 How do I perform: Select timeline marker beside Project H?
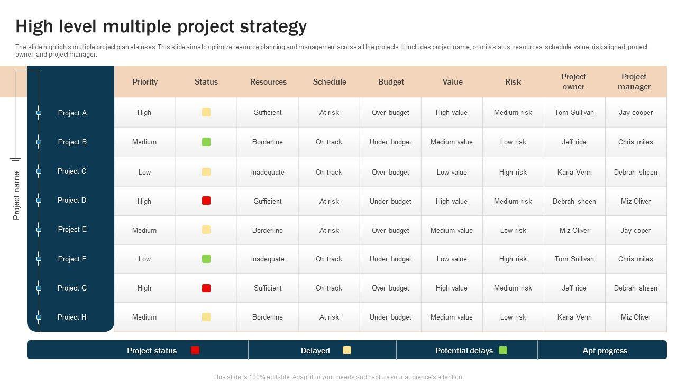pyautogui.click(x=39, y=317)
